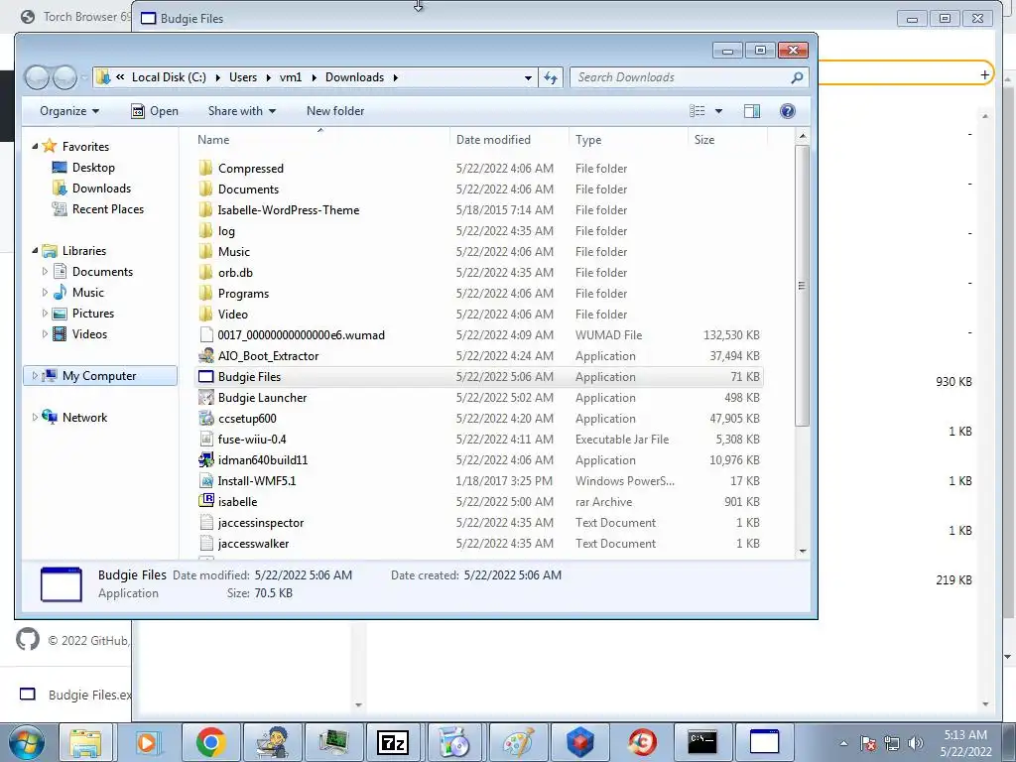Open the media player taskbar icon
The width and height of the screenshot is (1016, 762).
tap(148, 742)
